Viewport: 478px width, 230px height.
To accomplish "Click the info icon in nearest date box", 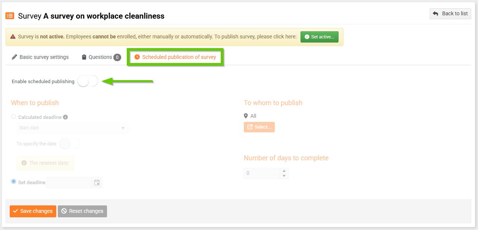I will 24,163.
